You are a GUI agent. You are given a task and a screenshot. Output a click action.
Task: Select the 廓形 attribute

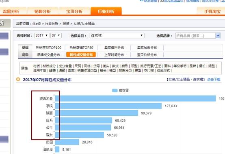click(125, 66)
